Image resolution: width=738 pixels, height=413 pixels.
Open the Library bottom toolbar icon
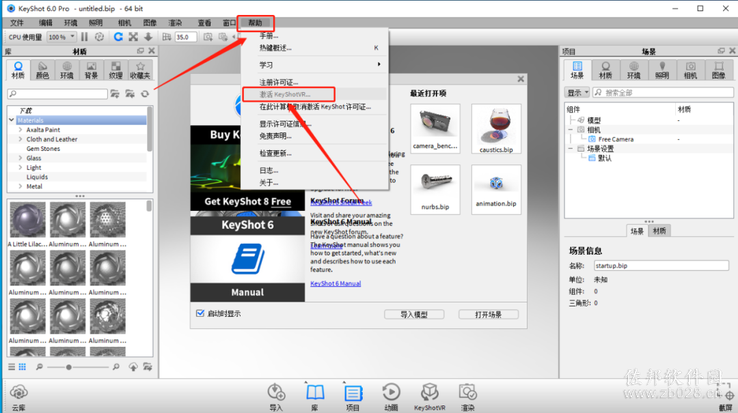click(315, 397)
